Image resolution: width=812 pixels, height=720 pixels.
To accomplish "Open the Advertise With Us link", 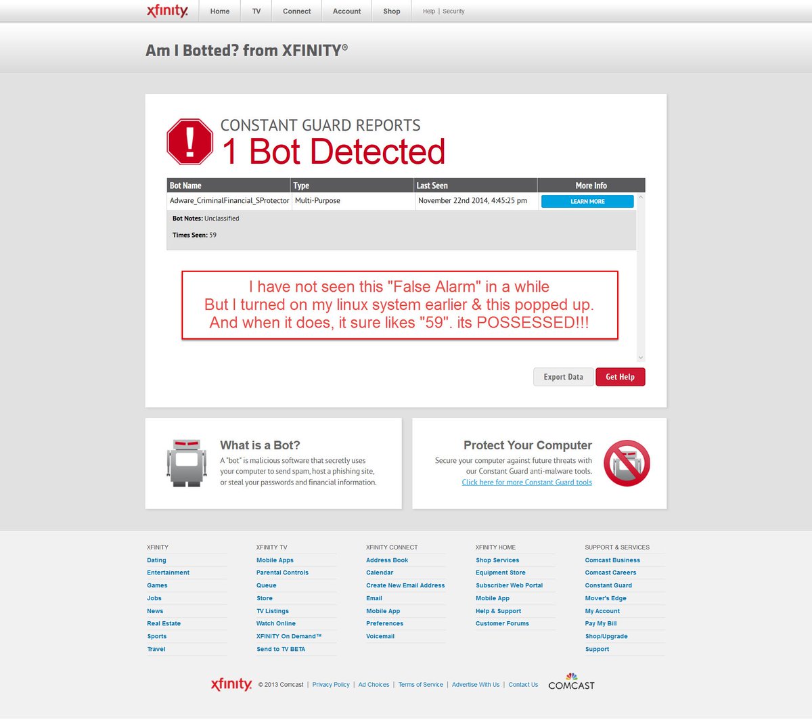I will (476, 685).
